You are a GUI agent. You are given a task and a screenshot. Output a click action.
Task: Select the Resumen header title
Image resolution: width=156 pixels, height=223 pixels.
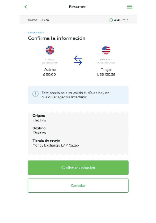point(78,7)
